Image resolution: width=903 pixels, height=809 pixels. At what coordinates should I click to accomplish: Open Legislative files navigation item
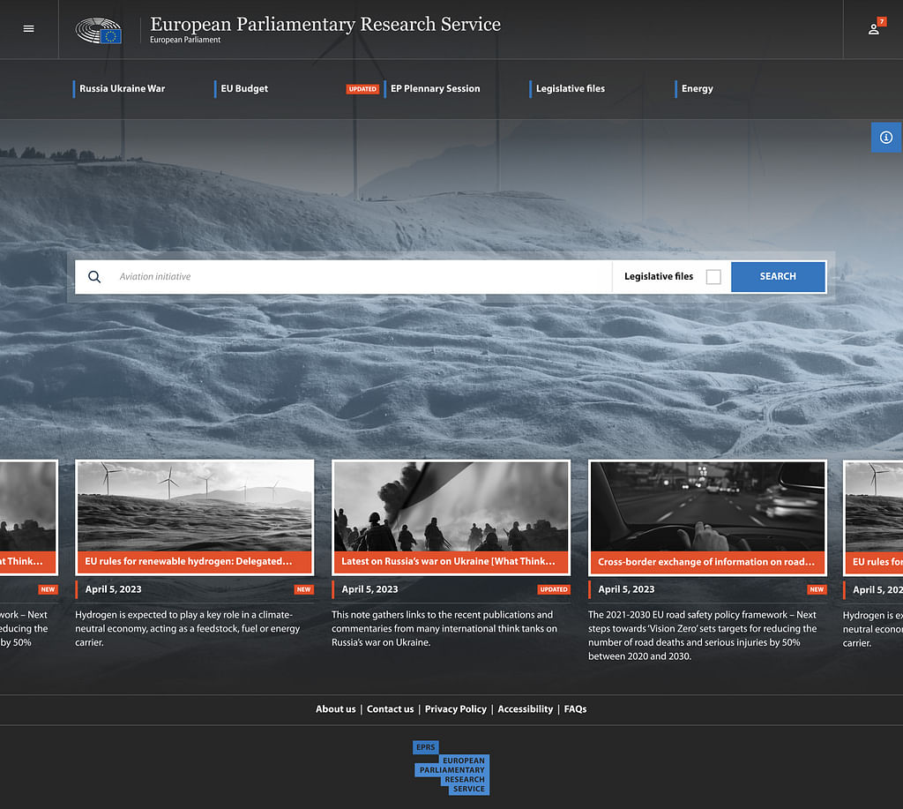pyautogui.click(x=570, y=89)
